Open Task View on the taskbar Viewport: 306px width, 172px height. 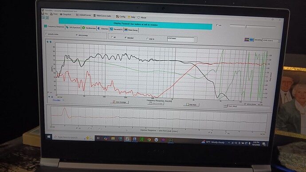pyautogui.click(x=98, y=138)
